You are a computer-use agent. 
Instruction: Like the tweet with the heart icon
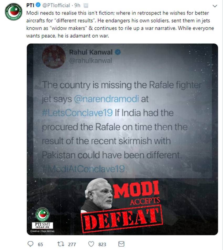tap(91, 244)
